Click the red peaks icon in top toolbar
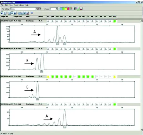Image resolution: width=143 pixels, height=135 pixels. 81,9
